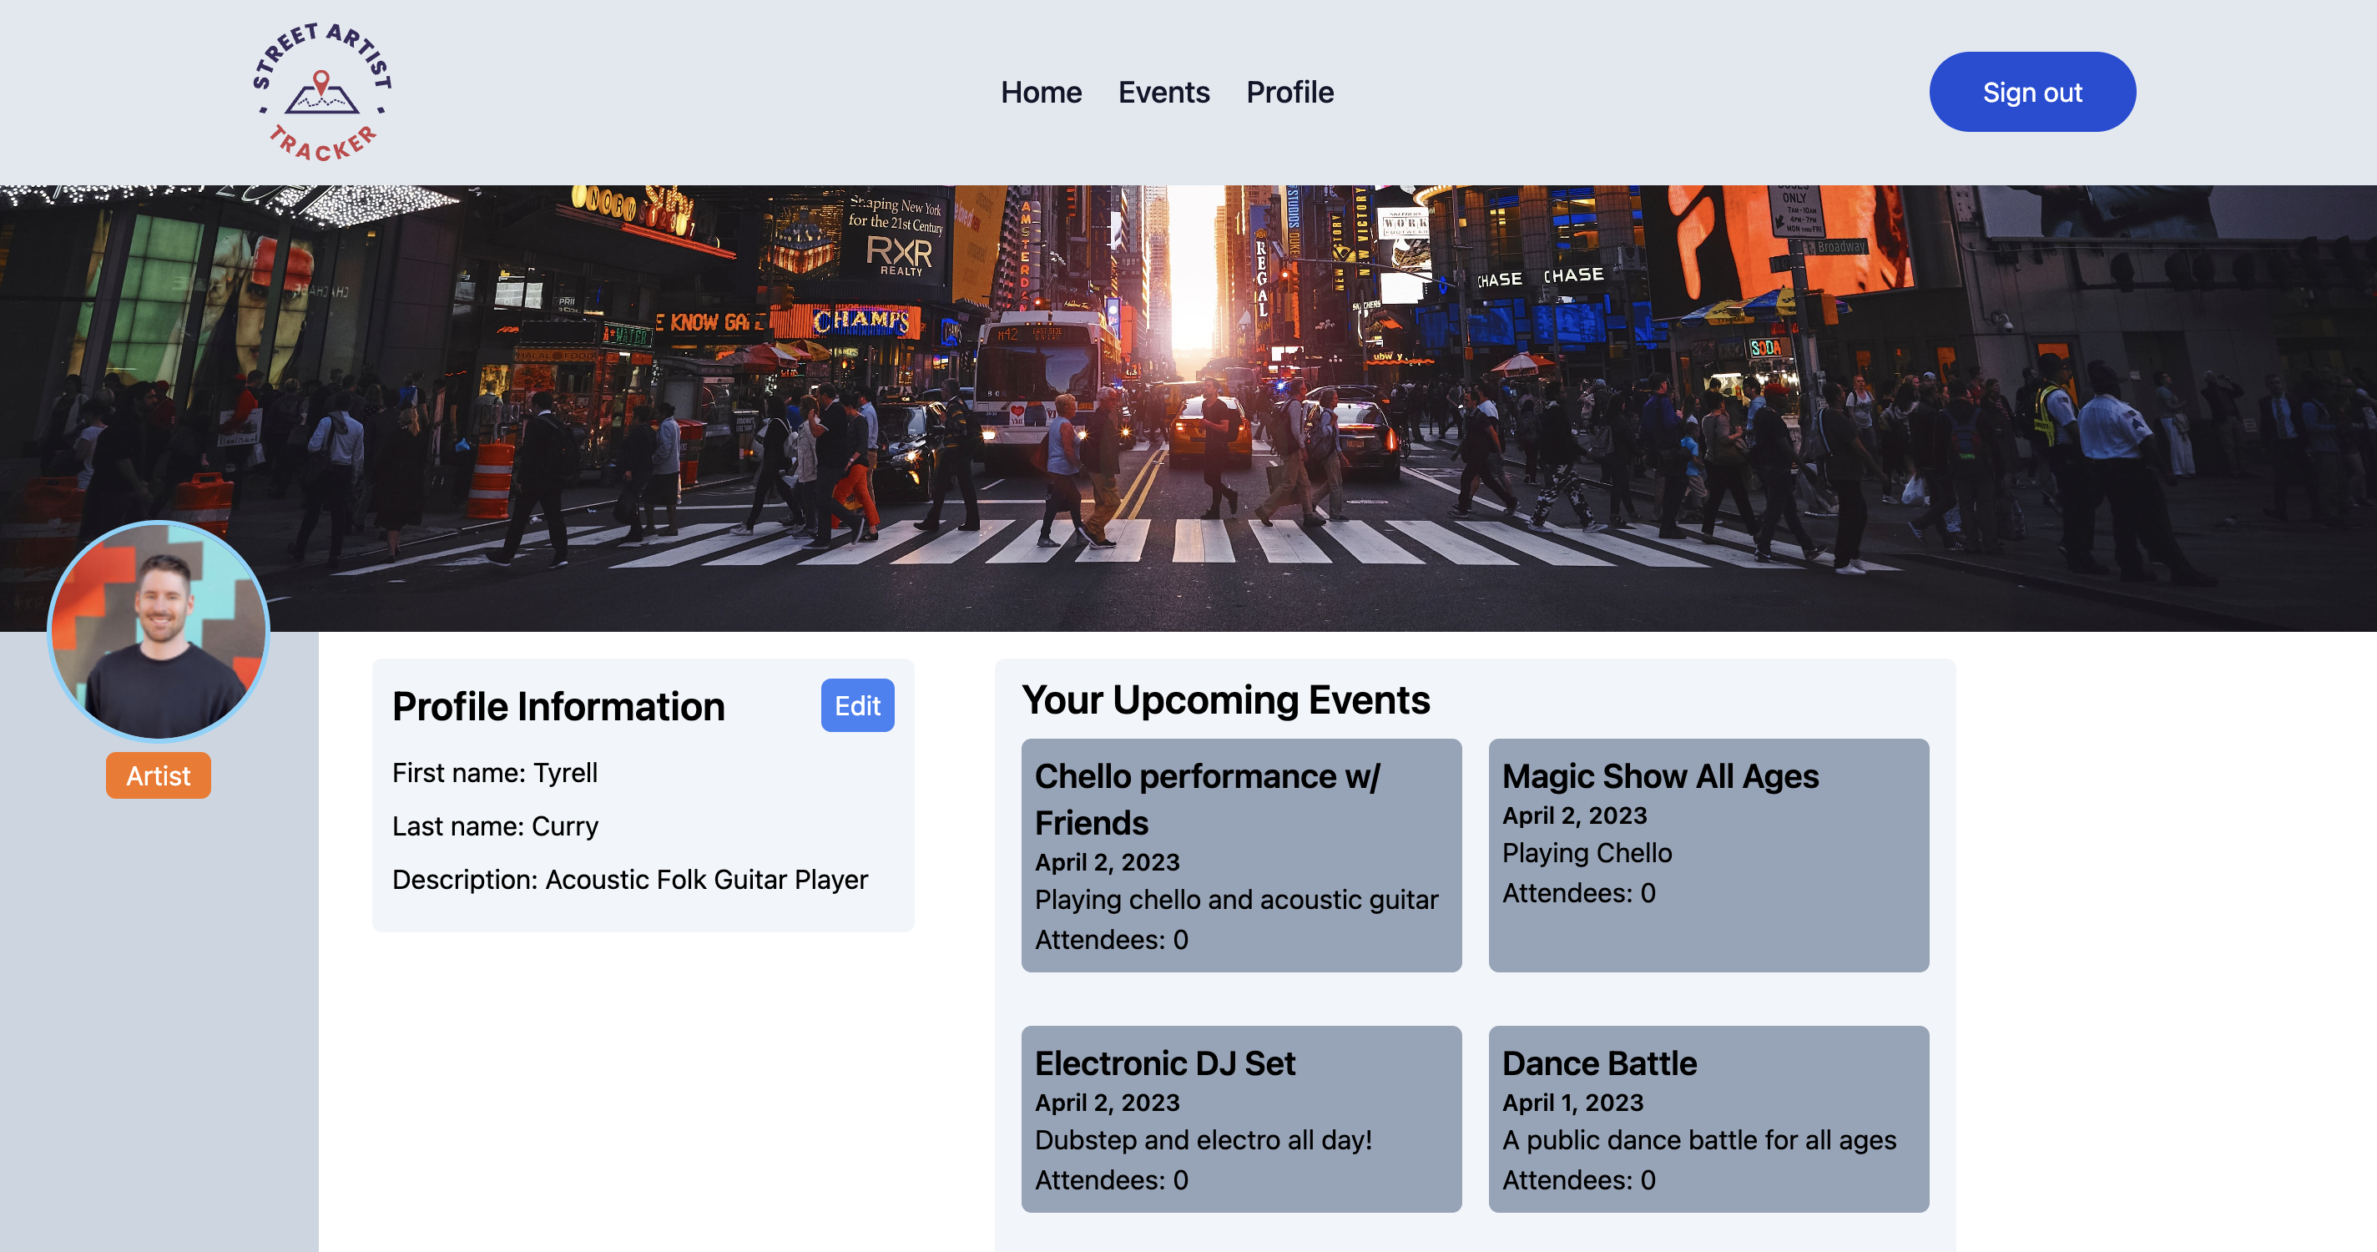Click the orange Artist badge

click(x=158, y=776)
